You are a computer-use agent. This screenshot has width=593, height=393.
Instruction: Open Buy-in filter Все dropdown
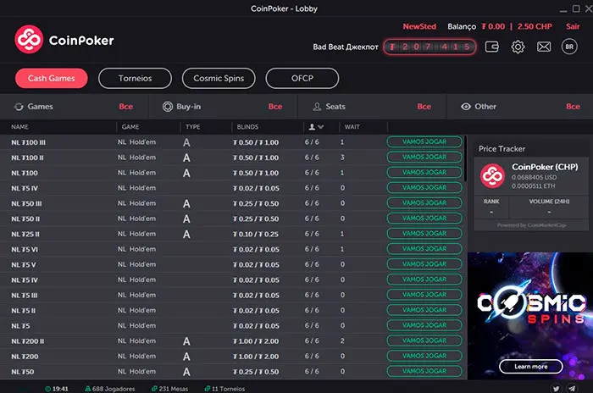pos(275,107)
